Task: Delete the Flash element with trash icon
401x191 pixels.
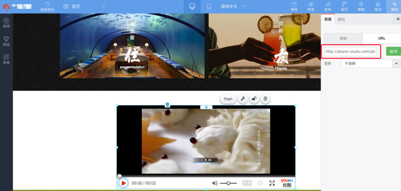Action: pos(265,99)
